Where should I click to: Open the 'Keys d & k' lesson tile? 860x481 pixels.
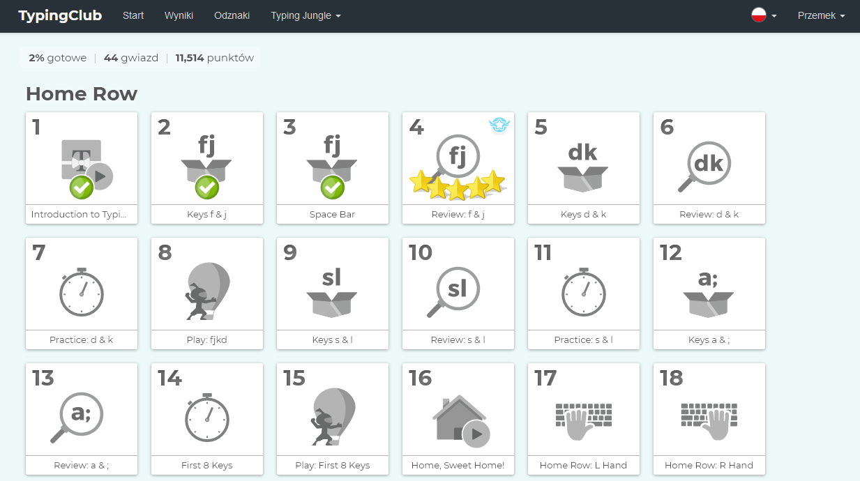coord(583,167)
